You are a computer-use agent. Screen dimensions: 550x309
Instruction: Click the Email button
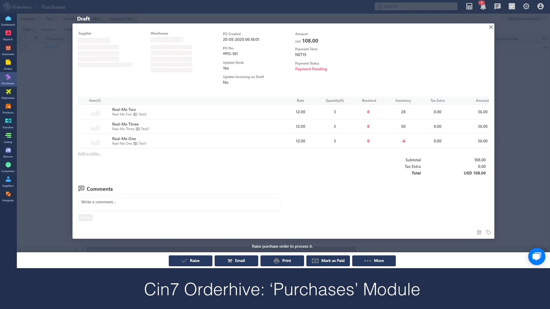tap(236, 261)
